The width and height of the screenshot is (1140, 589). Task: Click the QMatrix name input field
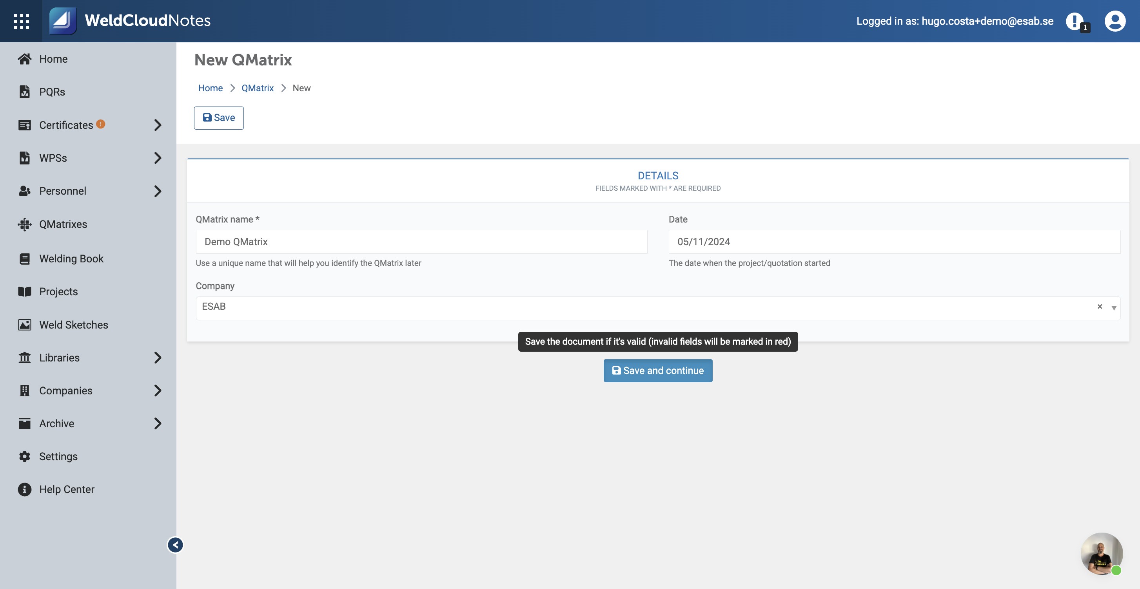(421, 242)
